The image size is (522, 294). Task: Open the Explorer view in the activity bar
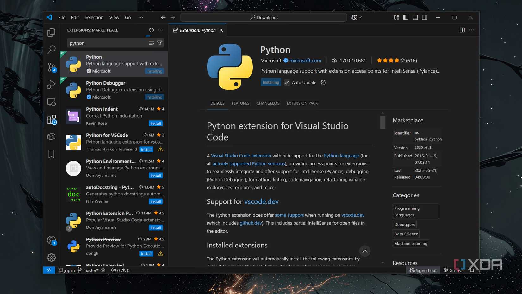pyautogui.click(x=51, y=32)
